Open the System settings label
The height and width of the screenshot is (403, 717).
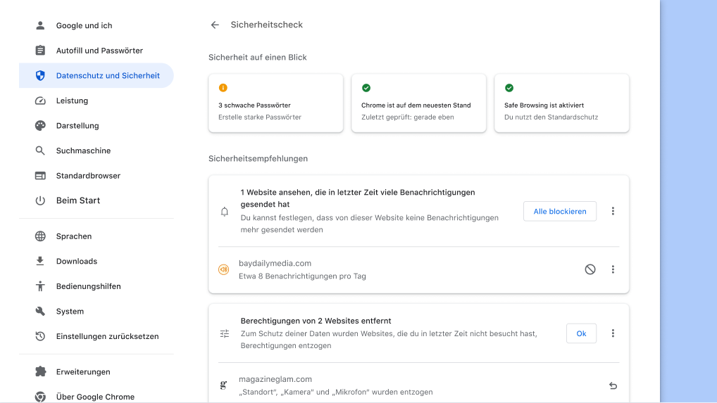click(x=70, y=312)
